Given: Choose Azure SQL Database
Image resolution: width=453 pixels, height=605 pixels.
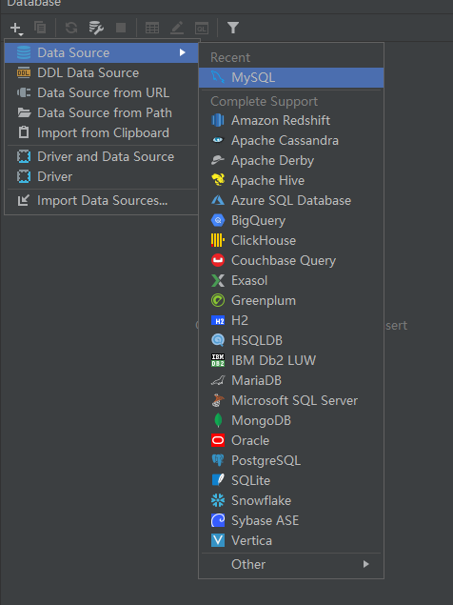Looking at the screenshot, I should click(x=291, y=201).
